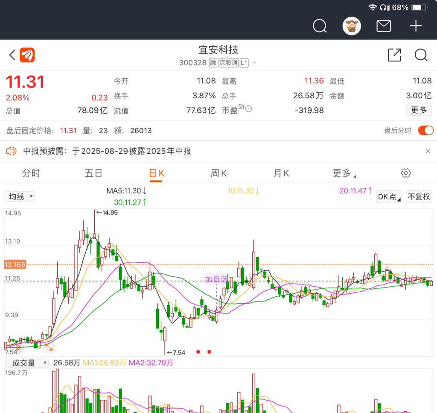Screen dimensions: 437x413
Task: Open the user avatar profile
Action: pyautogui.click(x=352, y=26)
